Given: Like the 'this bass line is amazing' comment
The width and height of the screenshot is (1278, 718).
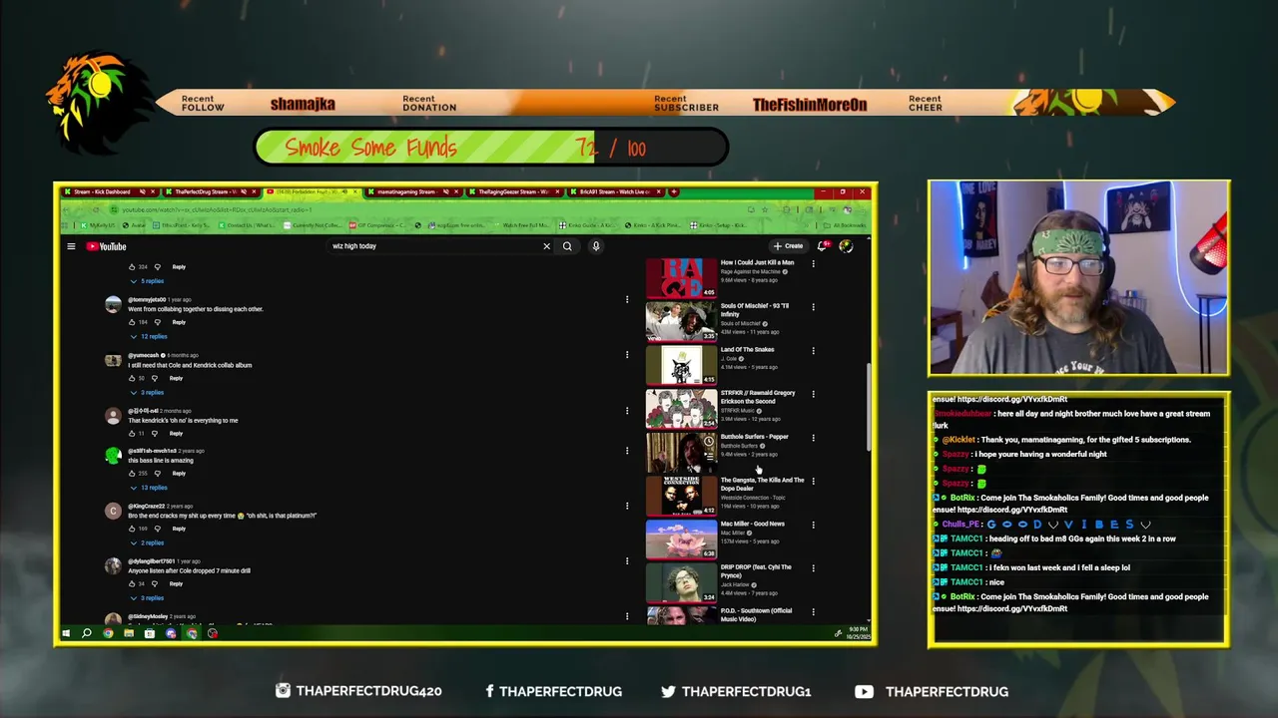Looking at the screenshot, I should pos(132,474).
